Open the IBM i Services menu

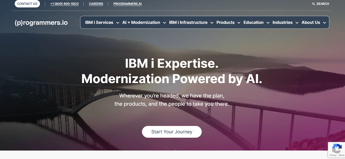(99, 23)
